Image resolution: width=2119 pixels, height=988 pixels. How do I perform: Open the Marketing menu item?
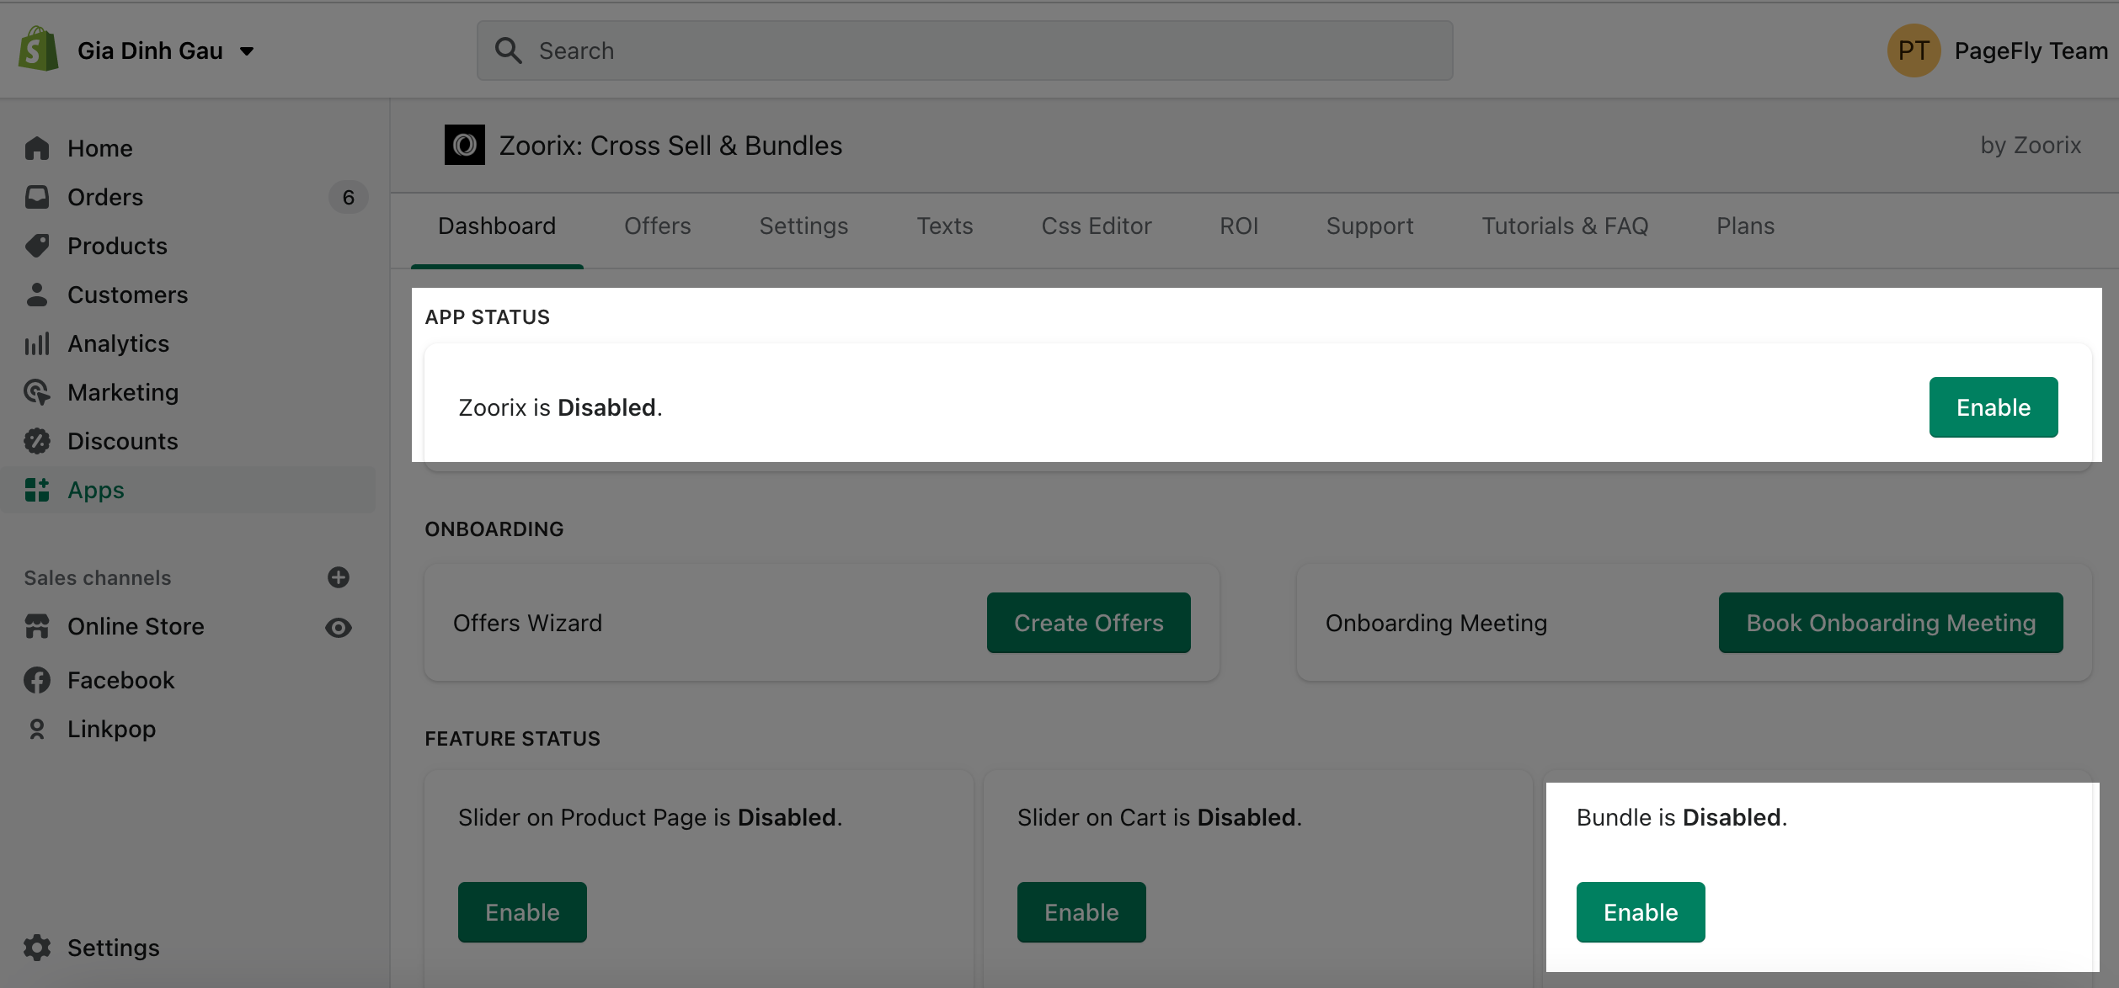(189, 392)
